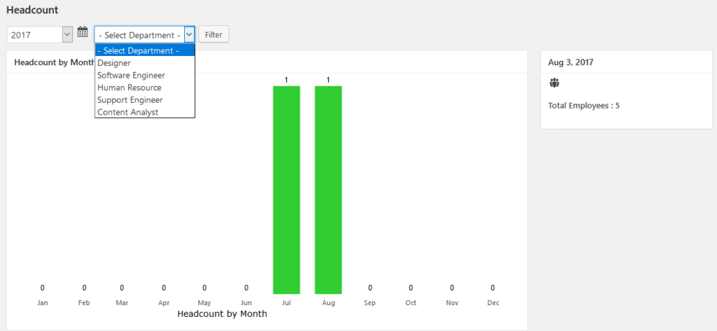Click the employees group icon

pyautogui.click(x=555, y=83)
